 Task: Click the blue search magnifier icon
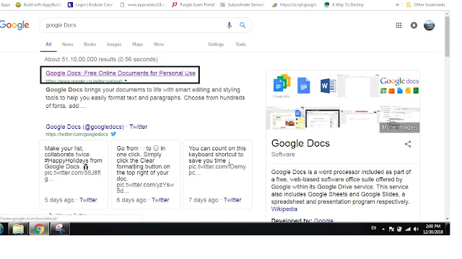pyautogui.click(x=243, y=25)
